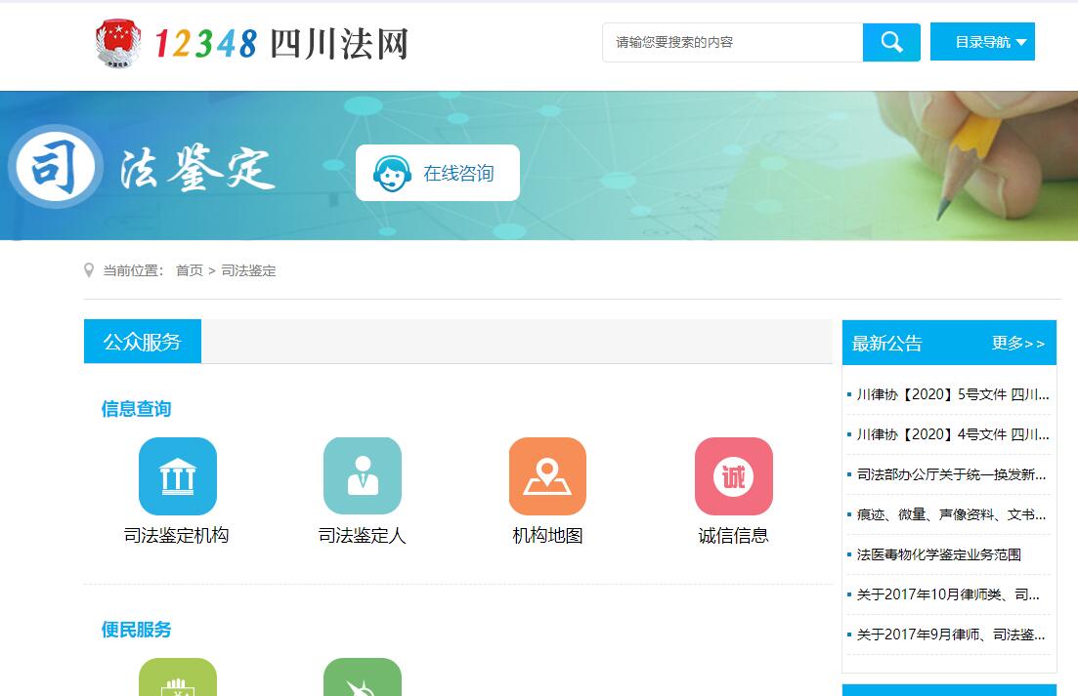Click the 司法鉴定人 label text
The image size is (1078, 696).
point(363,535)
